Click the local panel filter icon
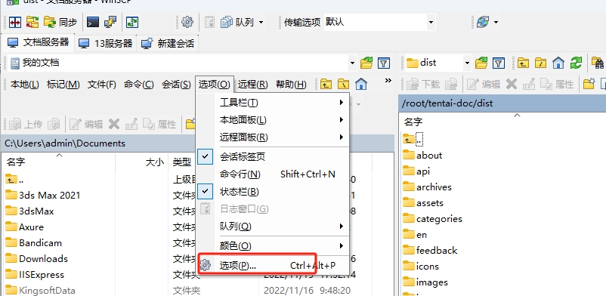606x296 pixels. click(383, 63)
